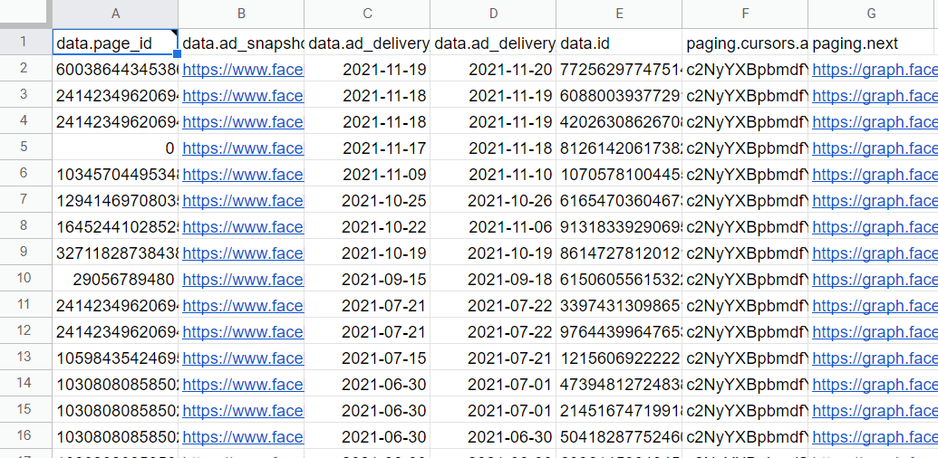Image resolution: width=938 pixels, height=458 pixels.
Task: Click the data.page_id header cell
Action: (x=115, y=43)
